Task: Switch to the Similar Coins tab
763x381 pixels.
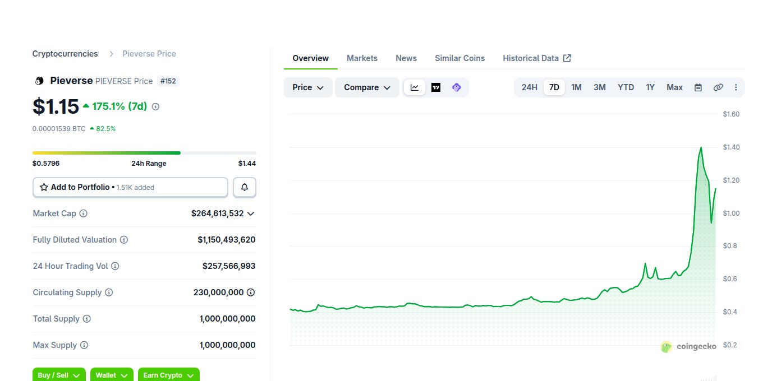Action: [x=460, y=58]
